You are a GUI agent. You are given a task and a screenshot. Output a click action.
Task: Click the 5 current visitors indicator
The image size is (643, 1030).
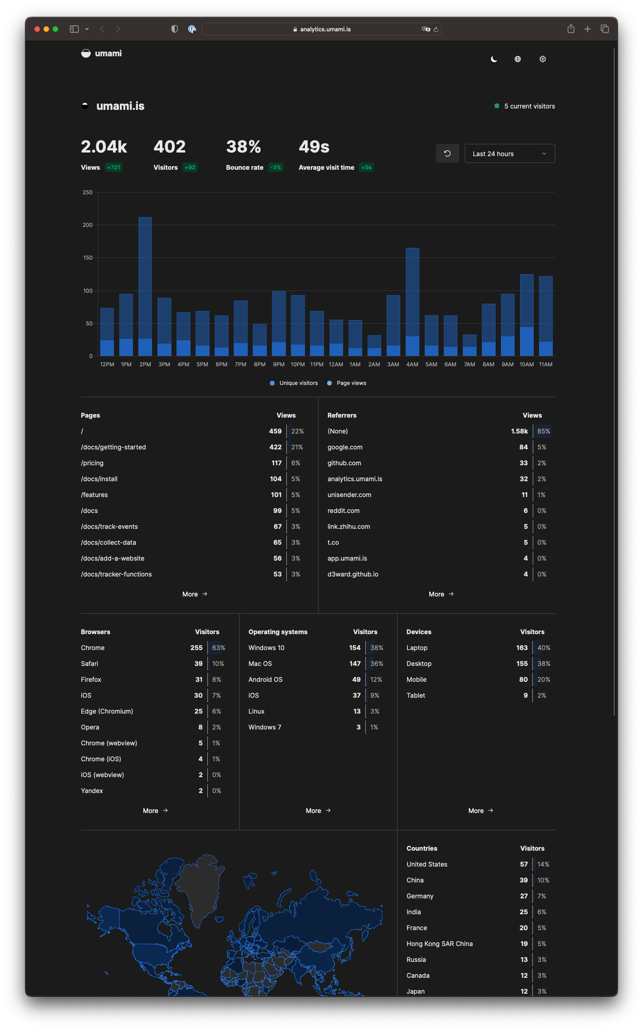[525, 106]
